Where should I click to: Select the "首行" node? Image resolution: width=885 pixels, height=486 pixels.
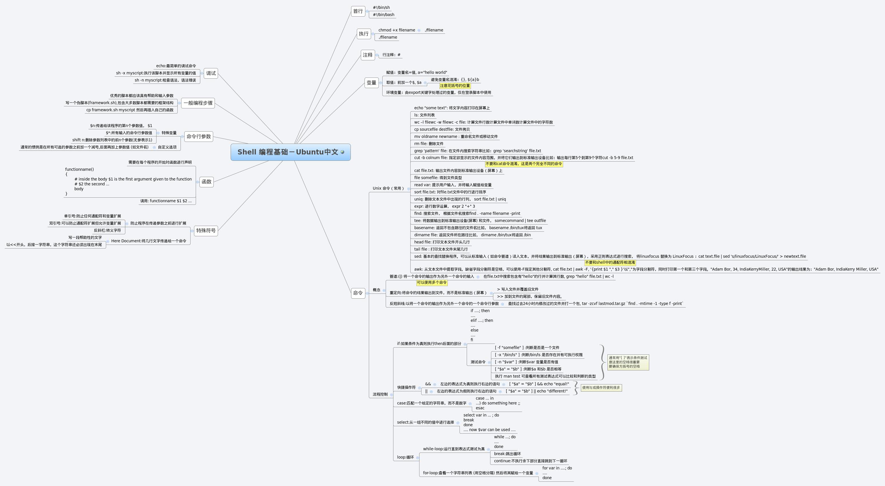point(358,11)
